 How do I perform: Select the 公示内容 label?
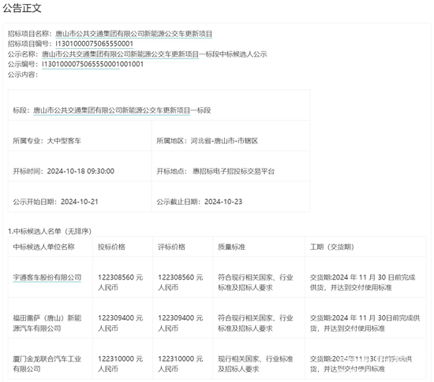click(23, 75)
